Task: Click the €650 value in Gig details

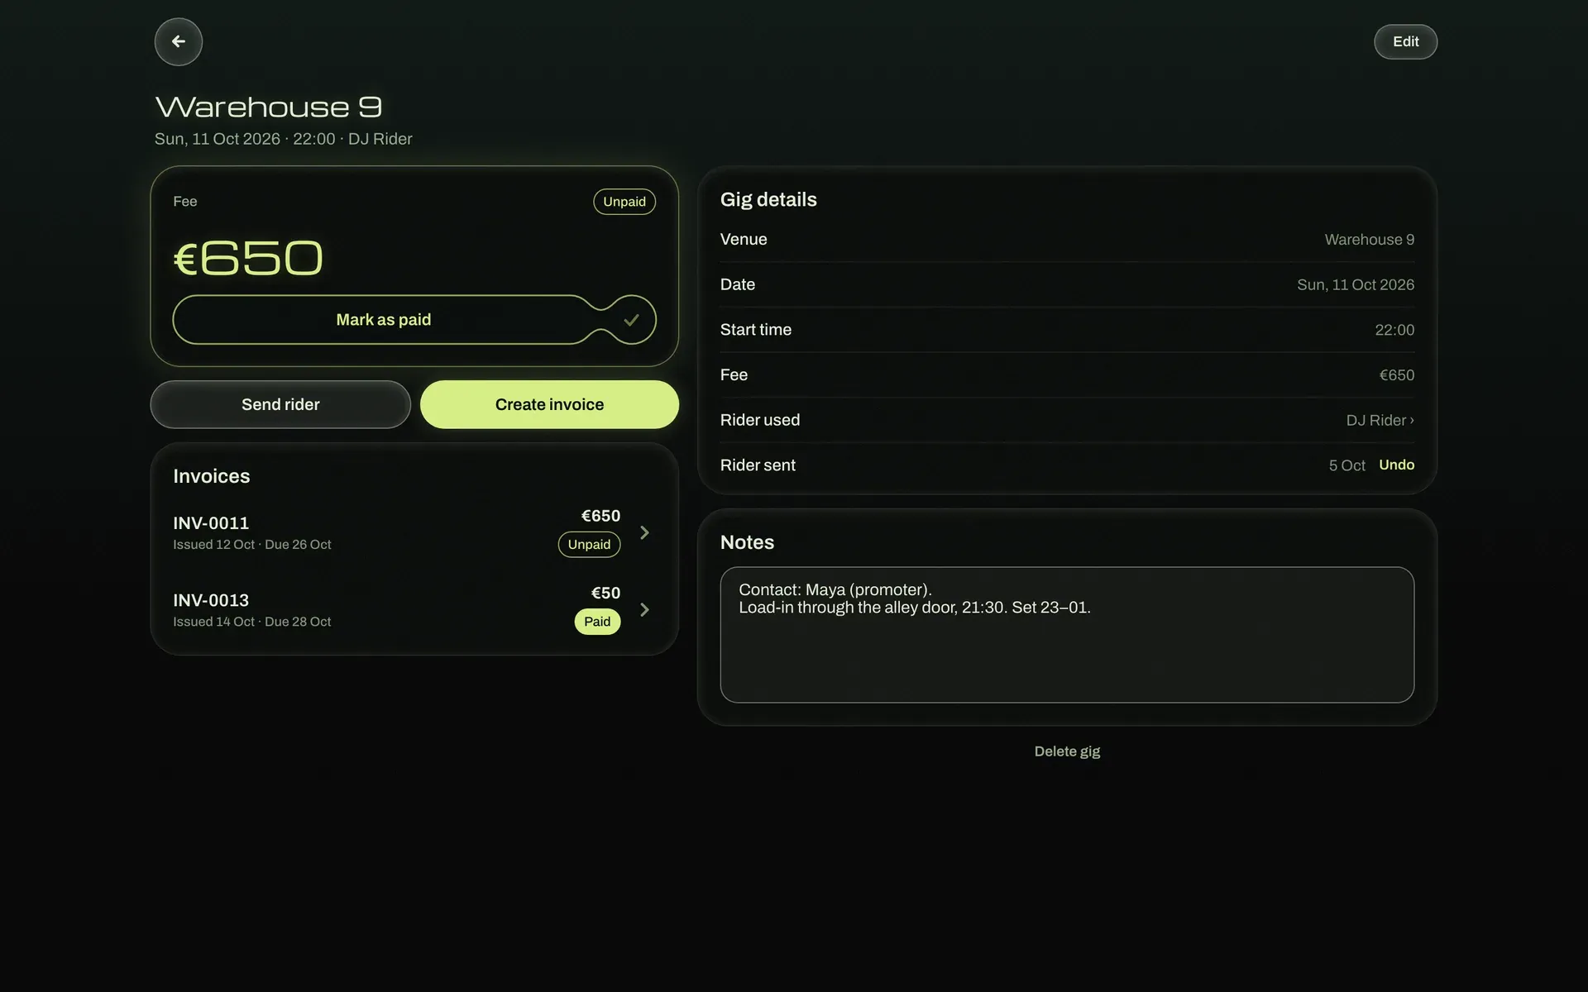Action: [x=1397, y=375]
